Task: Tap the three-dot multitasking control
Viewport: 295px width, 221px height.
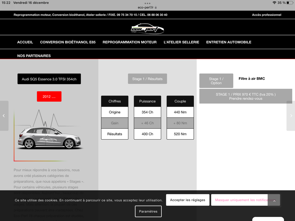Action: click(x=147, y=3)
